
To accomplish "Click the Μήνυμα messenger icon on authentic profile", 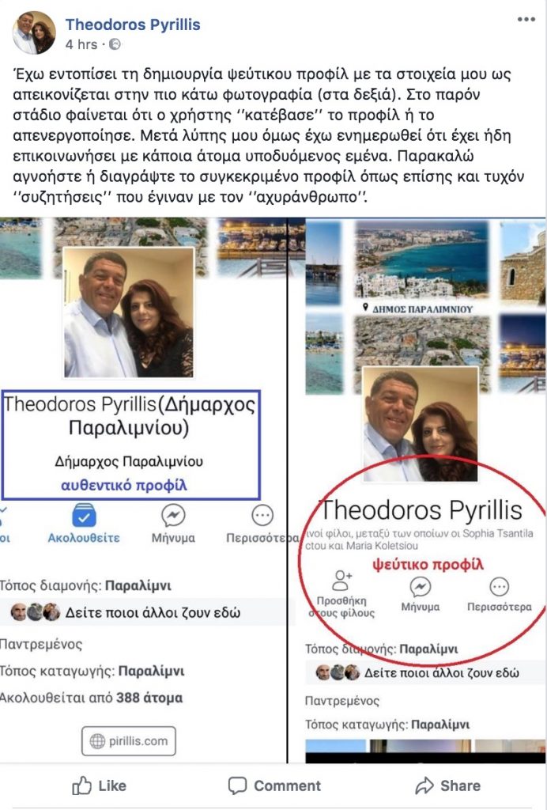I will pos(173,515).
